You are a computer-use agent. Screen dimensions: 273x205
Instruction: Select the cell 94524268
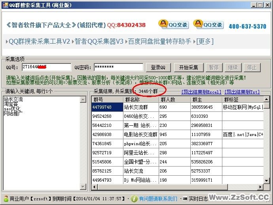108,116
